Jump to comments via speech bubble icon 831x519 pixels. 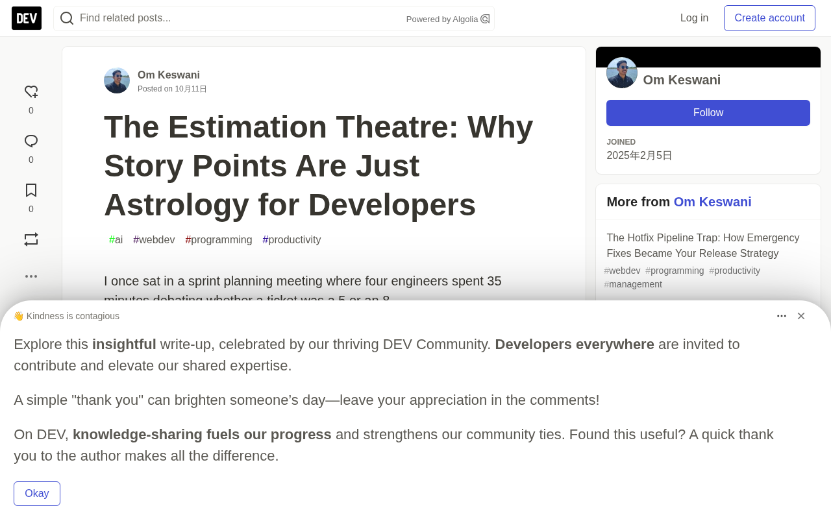31,141
